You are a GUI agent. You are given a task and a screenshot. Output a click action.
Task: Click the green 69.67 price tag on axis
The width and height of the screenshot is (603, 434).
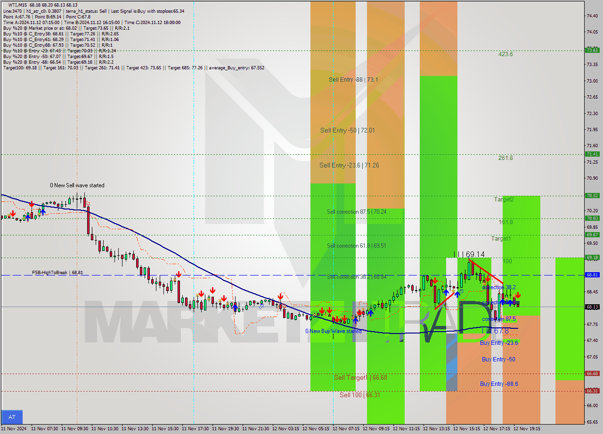pyautogui.click(x=592, y=234)
